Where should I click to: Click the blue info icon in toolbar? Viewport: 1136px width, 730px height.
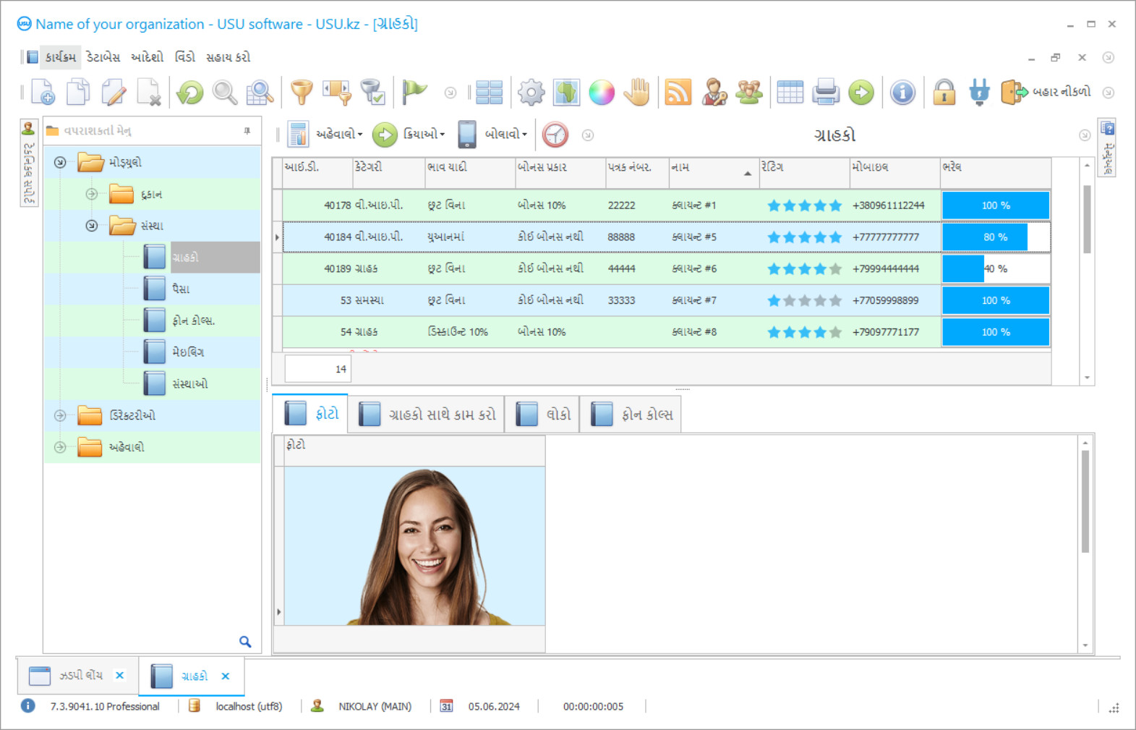click(x=902, y=93)
